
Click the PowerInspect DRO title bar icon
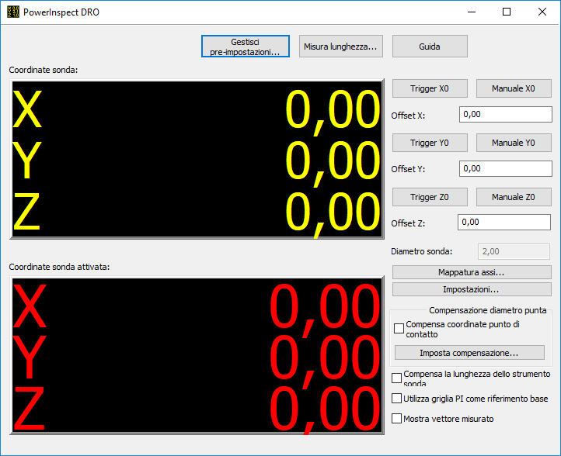pyautogui.click(x=13, y=12)
